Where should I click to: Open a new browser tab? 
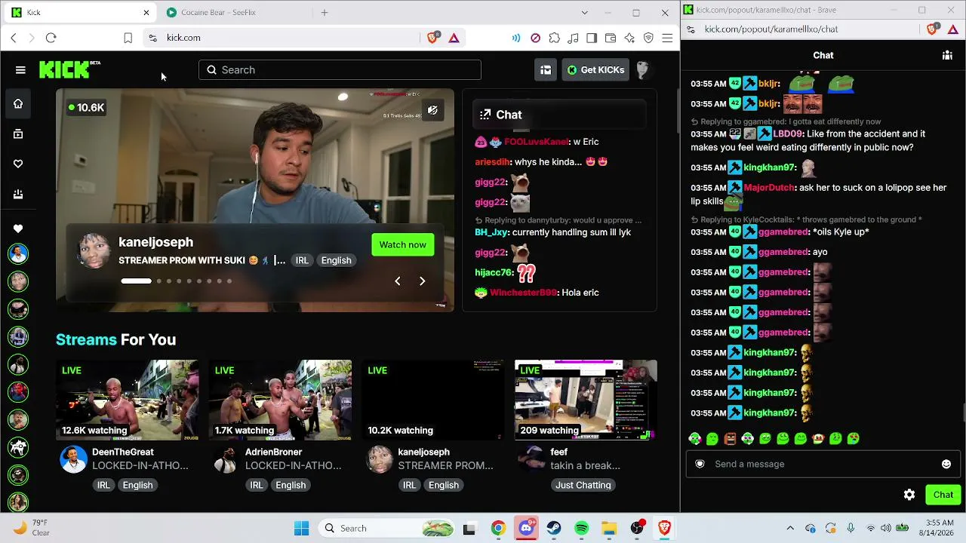[x=325, y=13]
